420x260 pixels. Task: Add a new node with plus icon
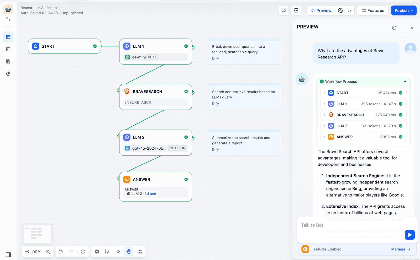pos(97,252)
